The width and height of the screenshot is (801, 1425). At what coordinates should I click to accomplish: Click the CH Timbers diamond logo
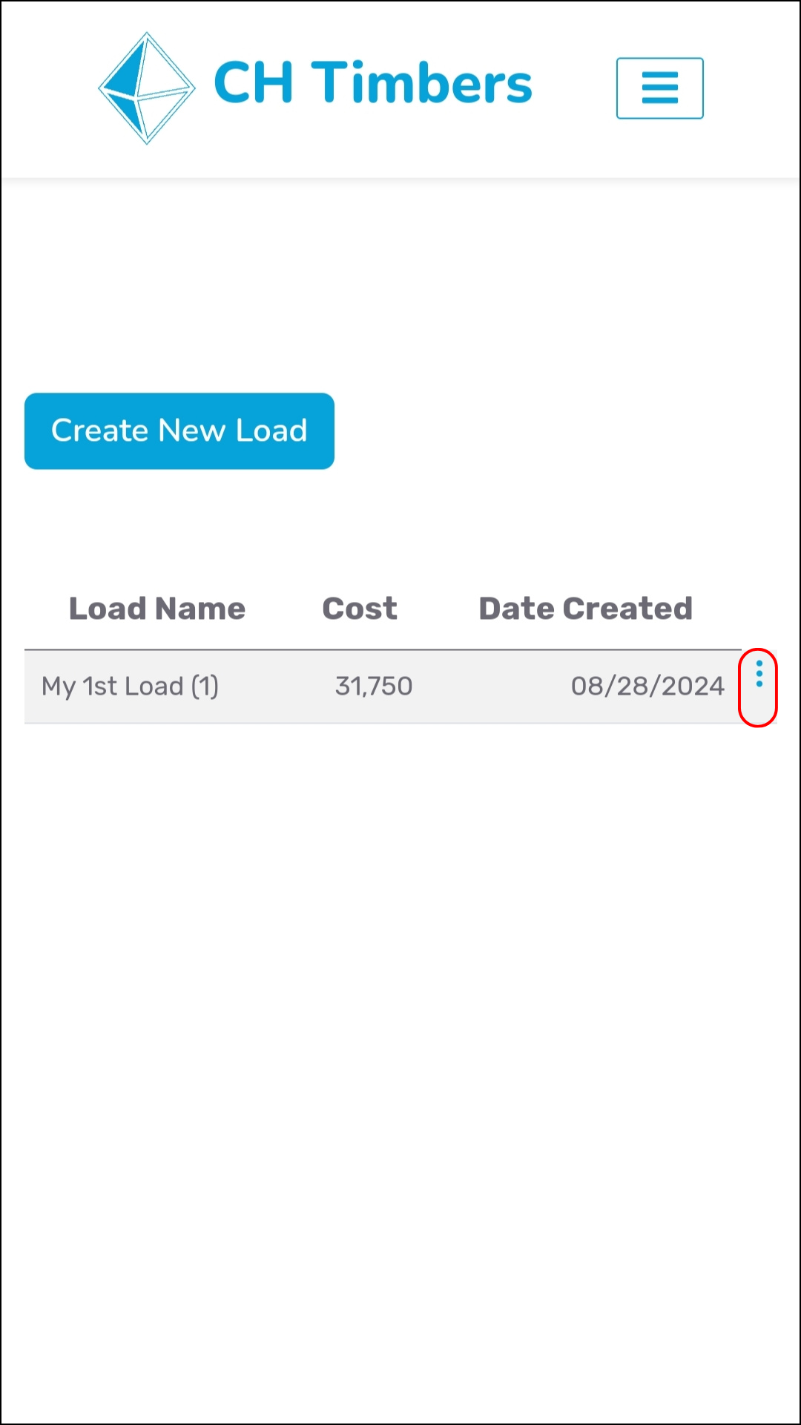point(147,88)
